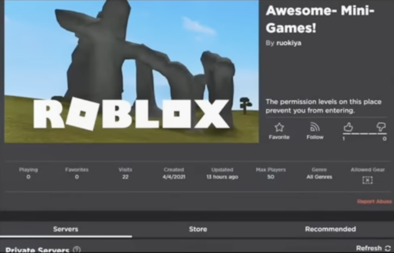Click the Follow label under the feed icon
This screenshot has height=253, width=394.
coord(315,137)
